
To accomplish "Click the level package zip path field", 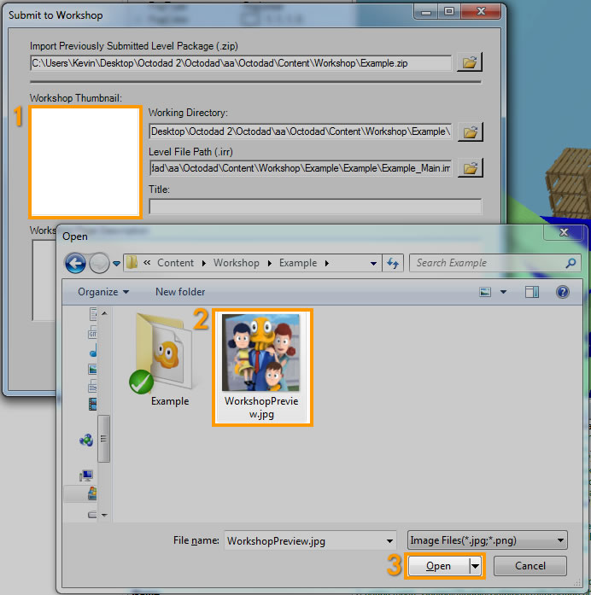I will coord(241,63).
